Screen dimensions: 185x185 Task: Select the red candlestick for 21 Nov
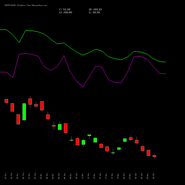tap(6, 101)
